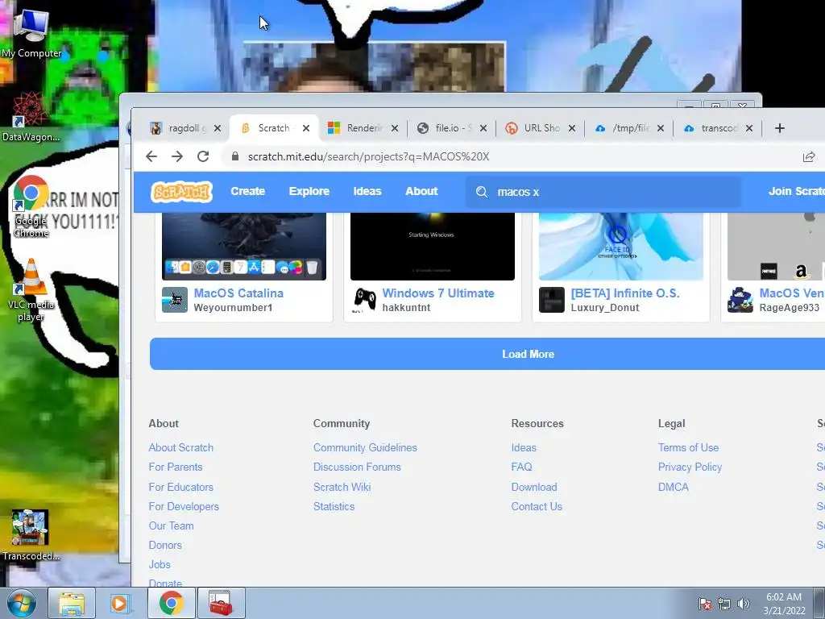Open Scratch Wiki footer link

(342, 488)
